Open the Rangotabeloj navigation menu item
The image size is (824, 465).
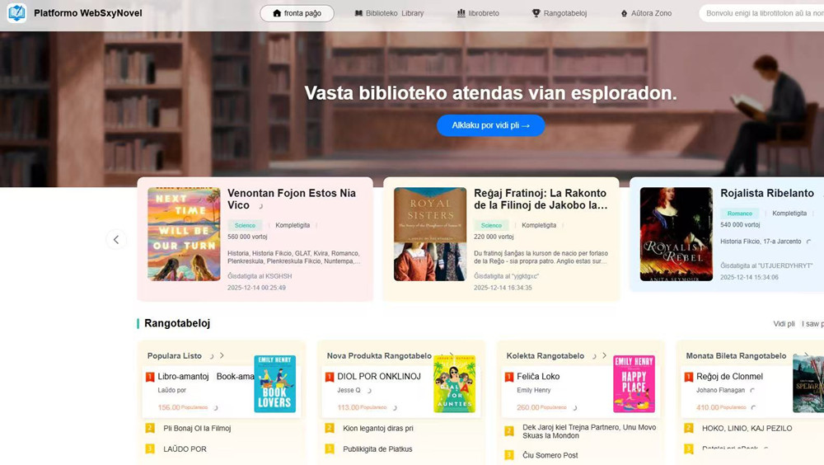pyautogui.click(x=559, y=13)
